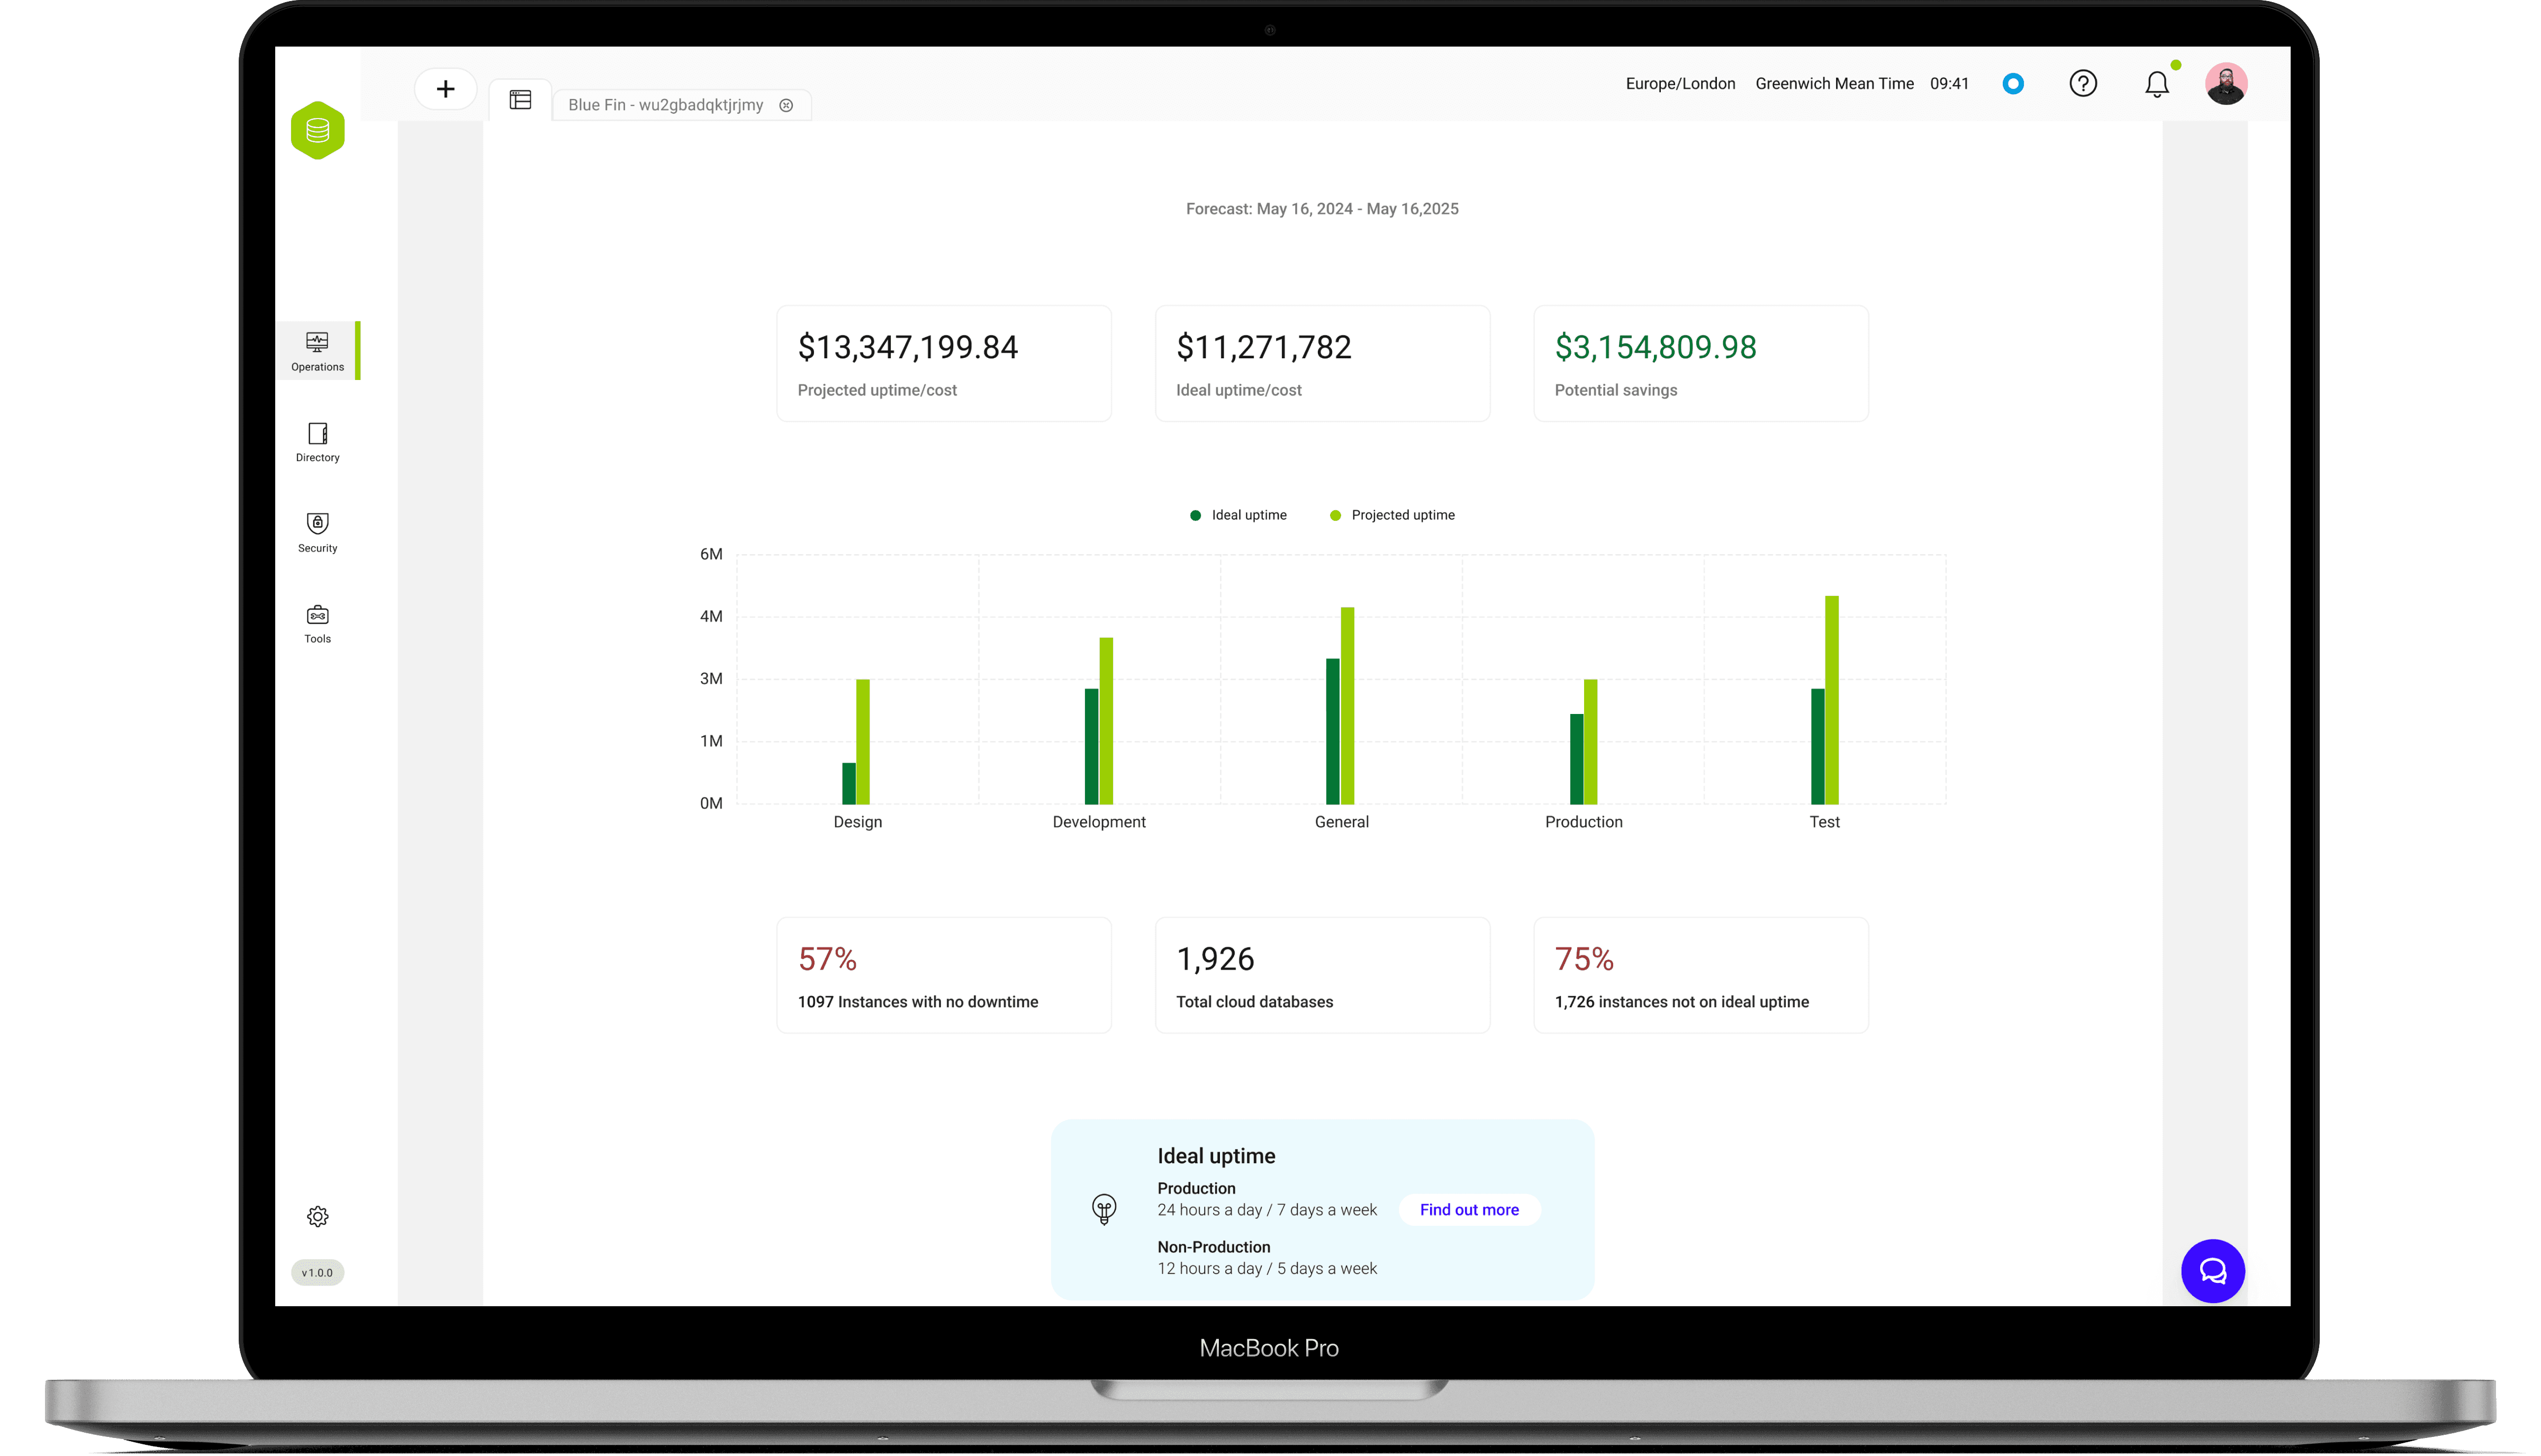Go to the Security section

point(317,532)
